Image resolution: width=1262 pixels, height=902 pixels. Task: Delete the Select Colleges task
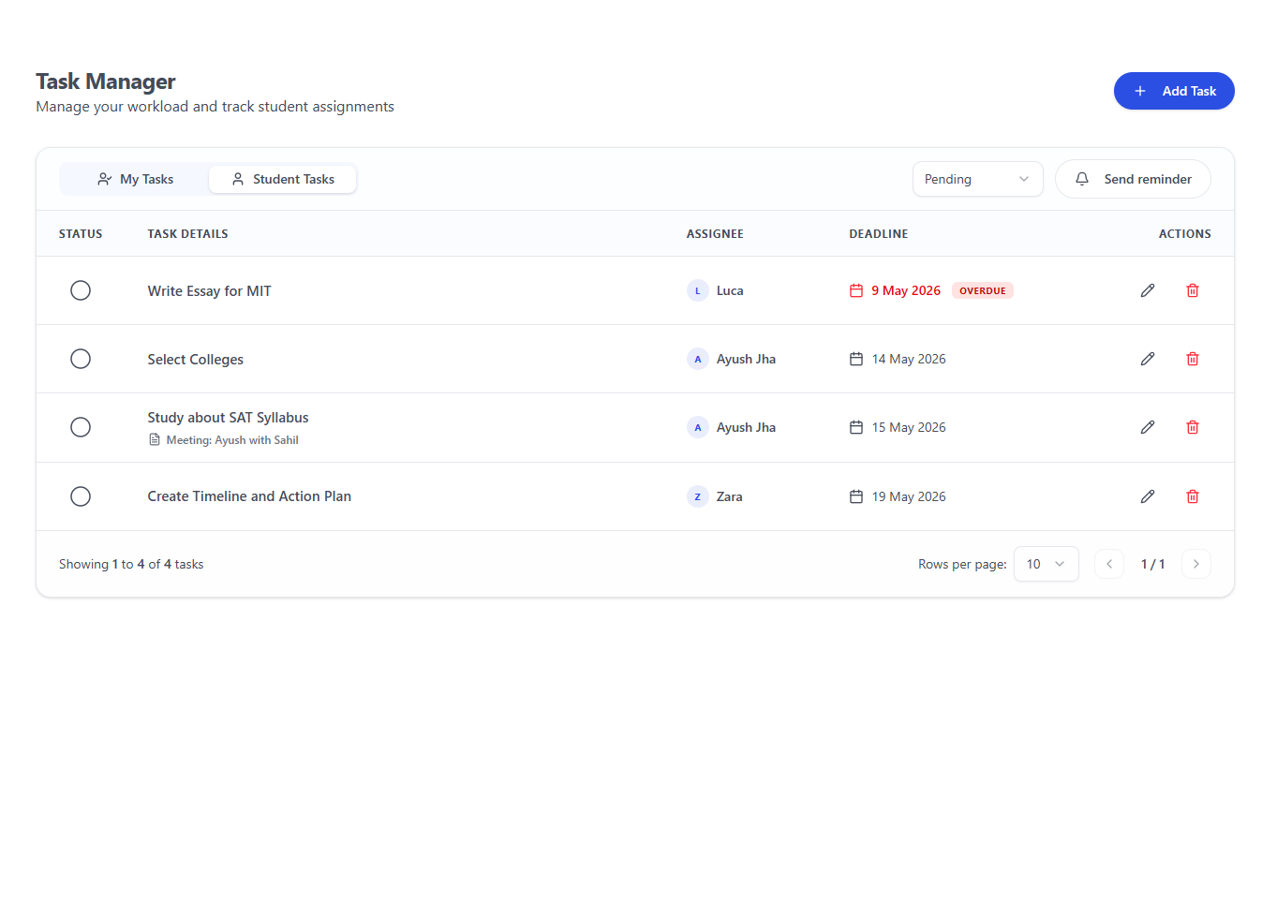1193,359
